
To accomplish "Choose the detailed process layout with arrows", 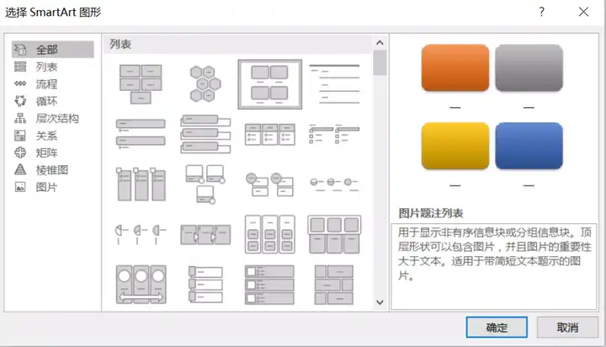I will coord(205,234).
